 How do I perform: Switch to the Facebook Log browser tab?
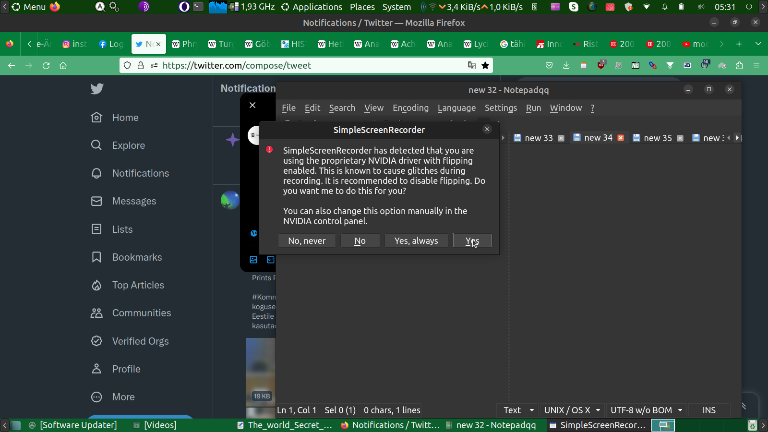[x=111, y=44]
